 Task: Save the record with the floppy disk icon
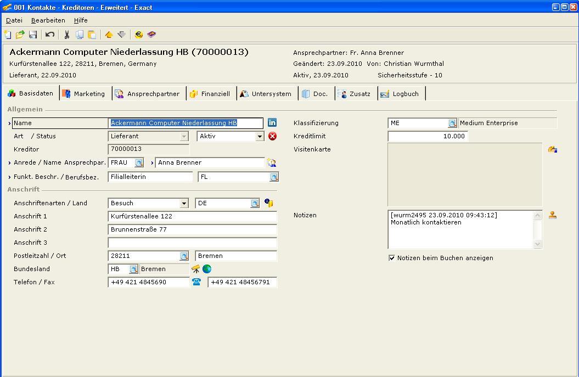[33, 35]
